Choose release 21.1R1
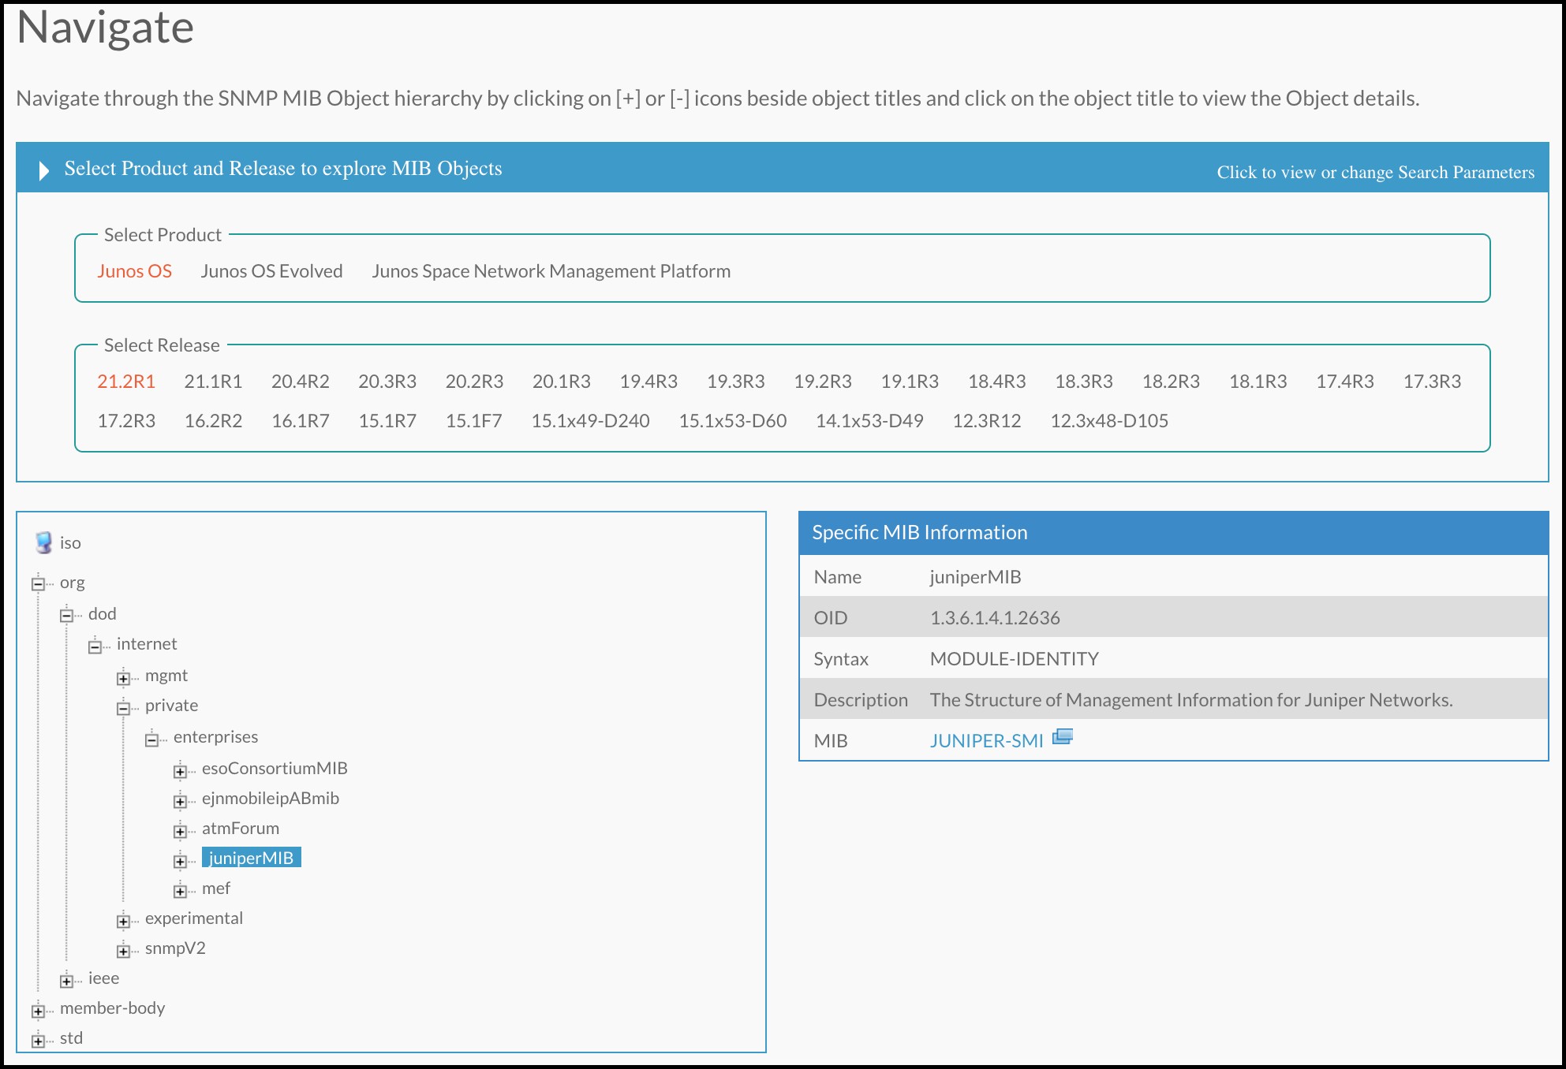This screenshot has height=1069, width=1566. point(213,382)
